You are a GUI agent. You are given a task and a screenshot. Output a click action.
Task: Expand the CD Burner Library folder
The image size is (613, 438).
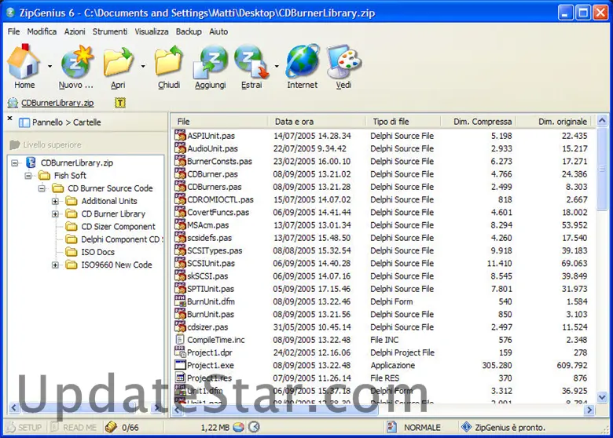click(x=55, y=214)
